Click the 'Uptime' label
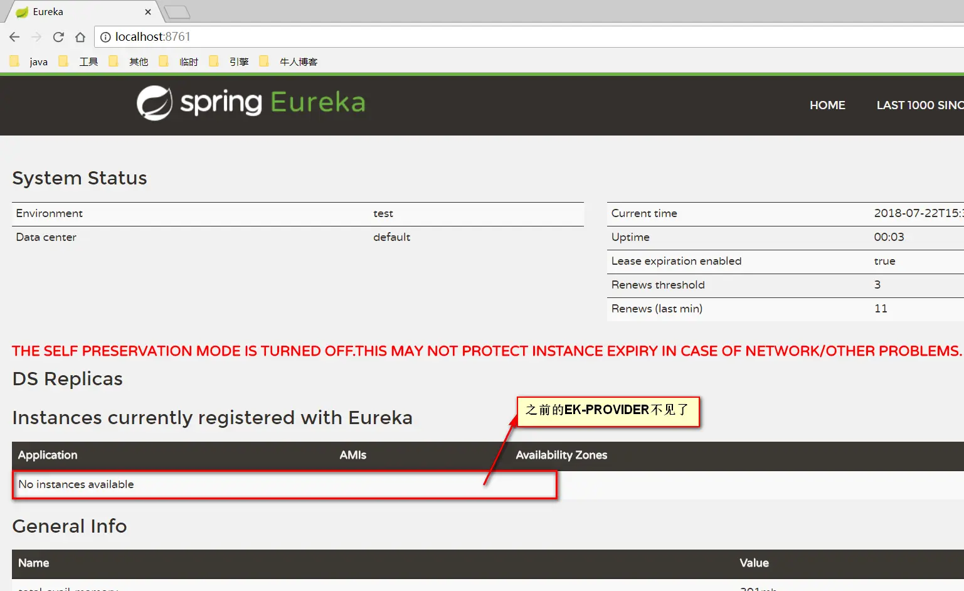Viewport: 964px width, 591px height. tap(630, 237)
